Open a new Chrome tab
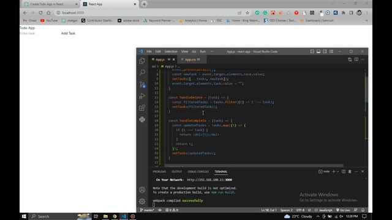 [145, 4]
